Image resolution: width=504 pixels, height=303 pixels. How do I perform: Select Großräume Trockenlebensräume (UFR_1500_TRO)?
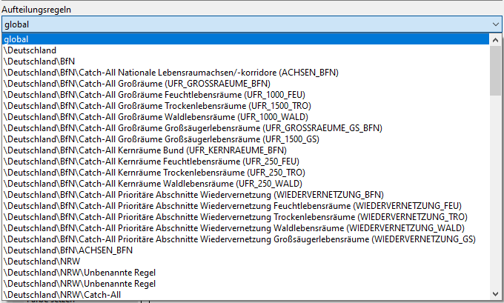pos(245,106)
